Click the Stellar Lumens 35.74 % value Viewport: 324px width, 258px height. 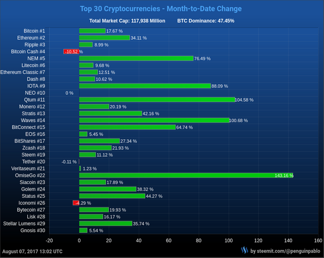point(141,224)
